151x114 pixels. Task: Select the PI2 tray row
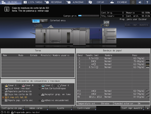coord(113,94)
